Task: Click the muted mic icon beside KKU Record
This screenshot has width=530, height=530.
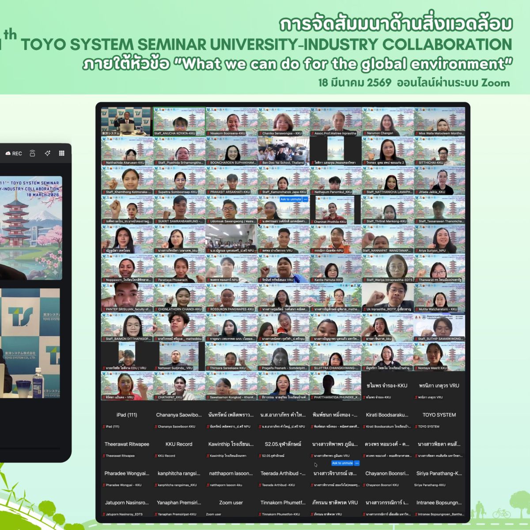Action: tap(156, 456)
